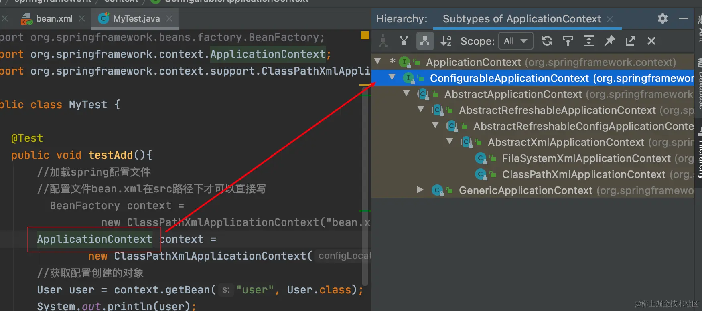The width and height of the screenshot is (702, 311).
Task: Open the Scope All dropdown
Action: (516, 41)
